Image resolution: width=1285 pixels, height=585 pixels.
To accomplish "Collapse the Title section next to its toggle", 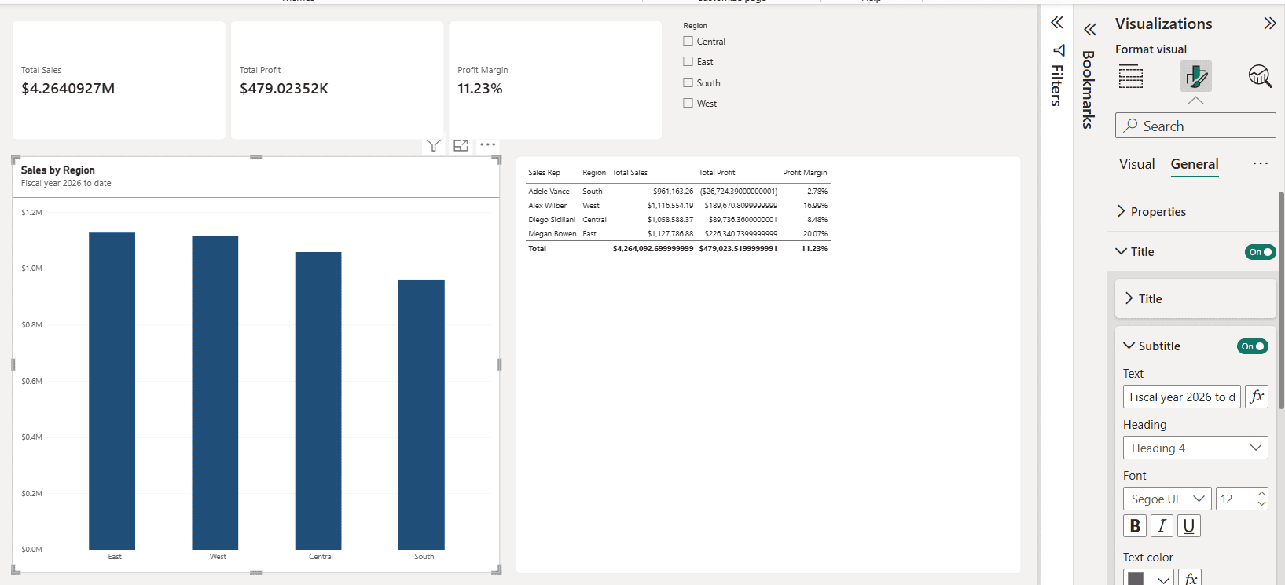I will 1122,251.
